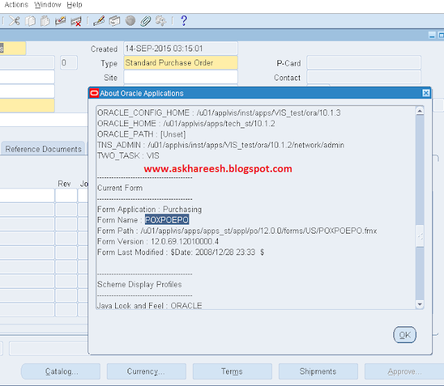
Task: Click the Scheme Display Profiles heading
Action: (139, 285)
